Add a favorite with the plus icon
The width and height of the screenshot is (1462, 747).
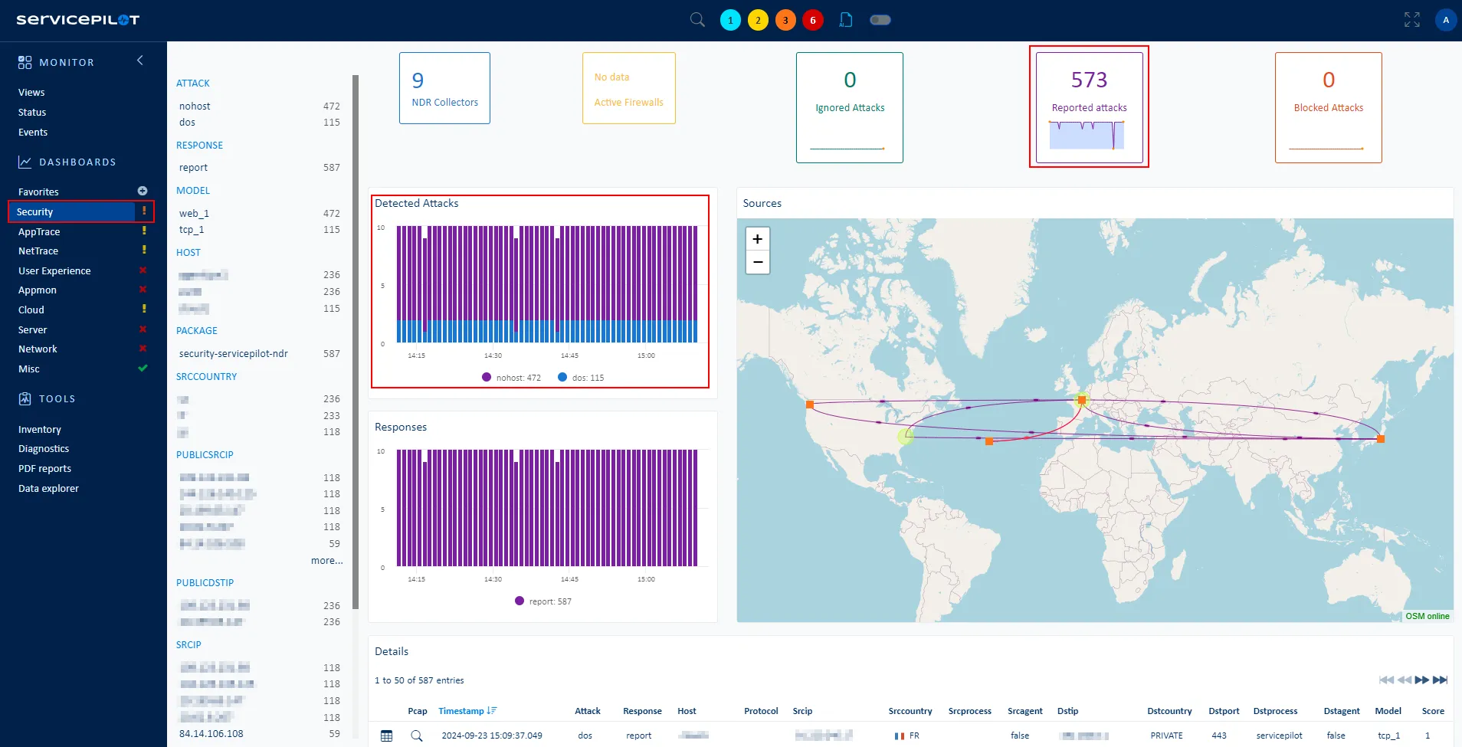[x=143, y=191]
